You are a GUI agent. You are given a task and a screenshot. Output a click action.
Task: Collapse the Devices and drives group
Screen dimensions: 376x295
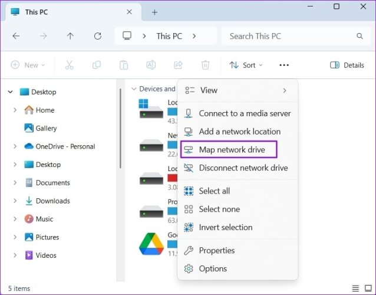(134, 89)
